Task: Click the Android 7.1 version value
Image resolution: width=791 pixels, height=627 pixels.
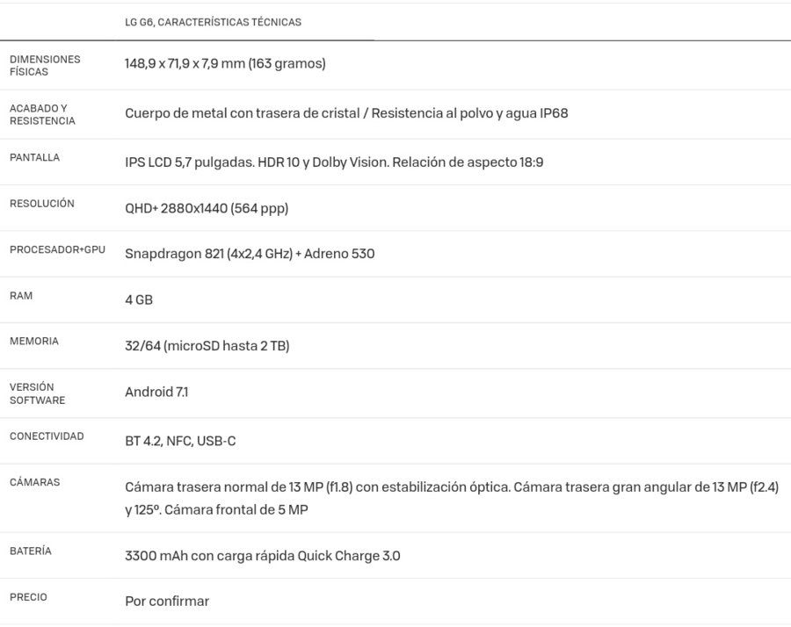Action: tap(156, 392)
